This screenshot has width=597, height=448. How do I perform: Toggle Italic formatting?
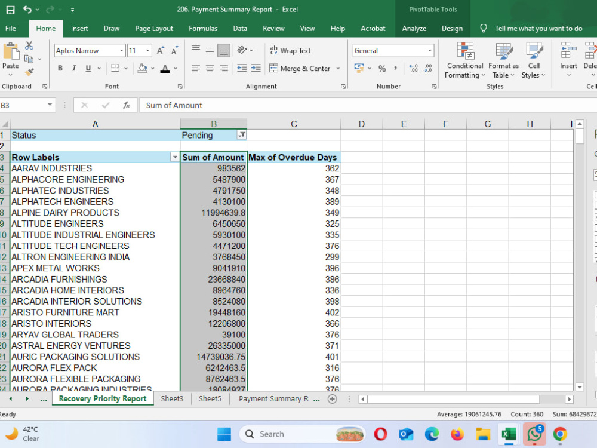click(74, 68)
